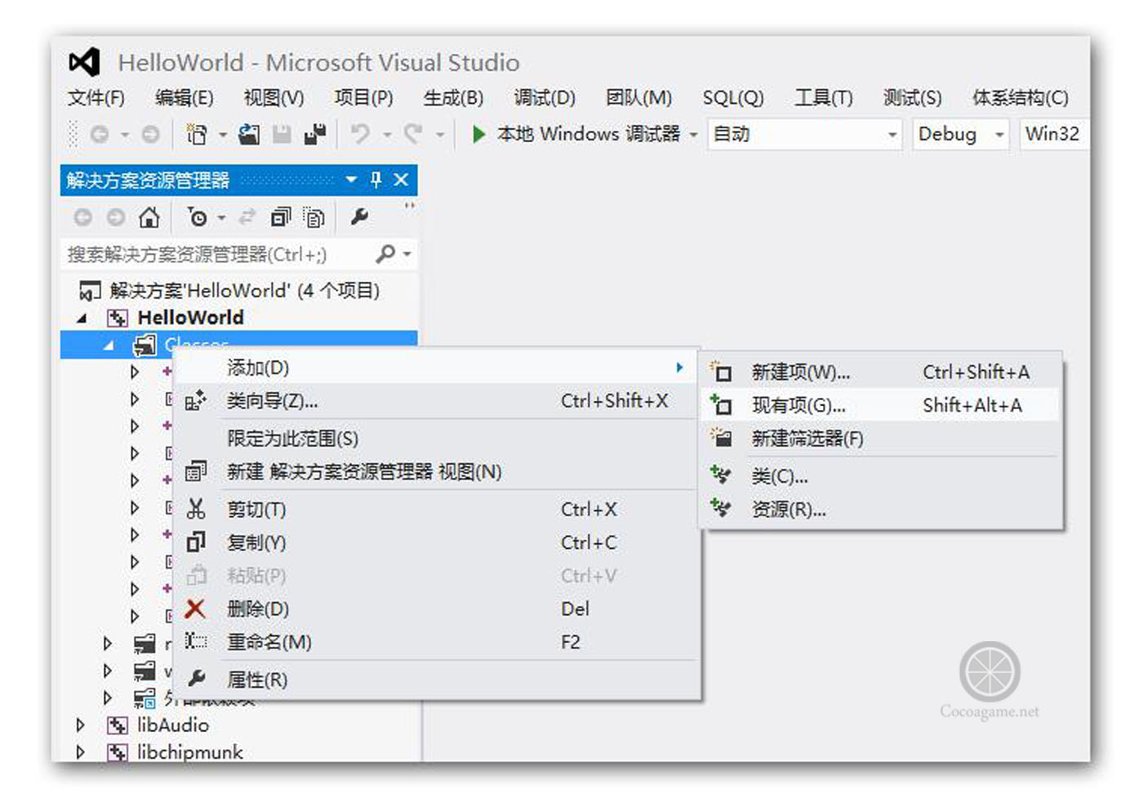Click the Navigate Backward toolbar arrow
The image size is (1143, 798).
tap(100, 134)
